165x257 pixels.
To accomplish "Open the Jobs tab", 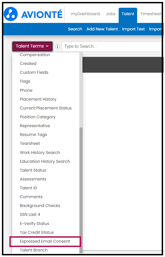I will [111, 14].
